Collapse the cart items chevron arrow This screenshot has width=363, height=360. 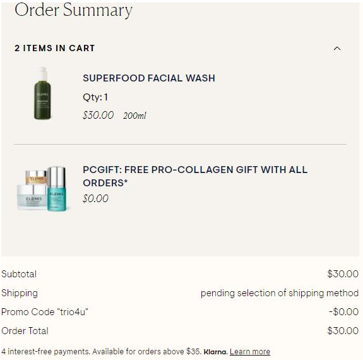click(337, 49)
